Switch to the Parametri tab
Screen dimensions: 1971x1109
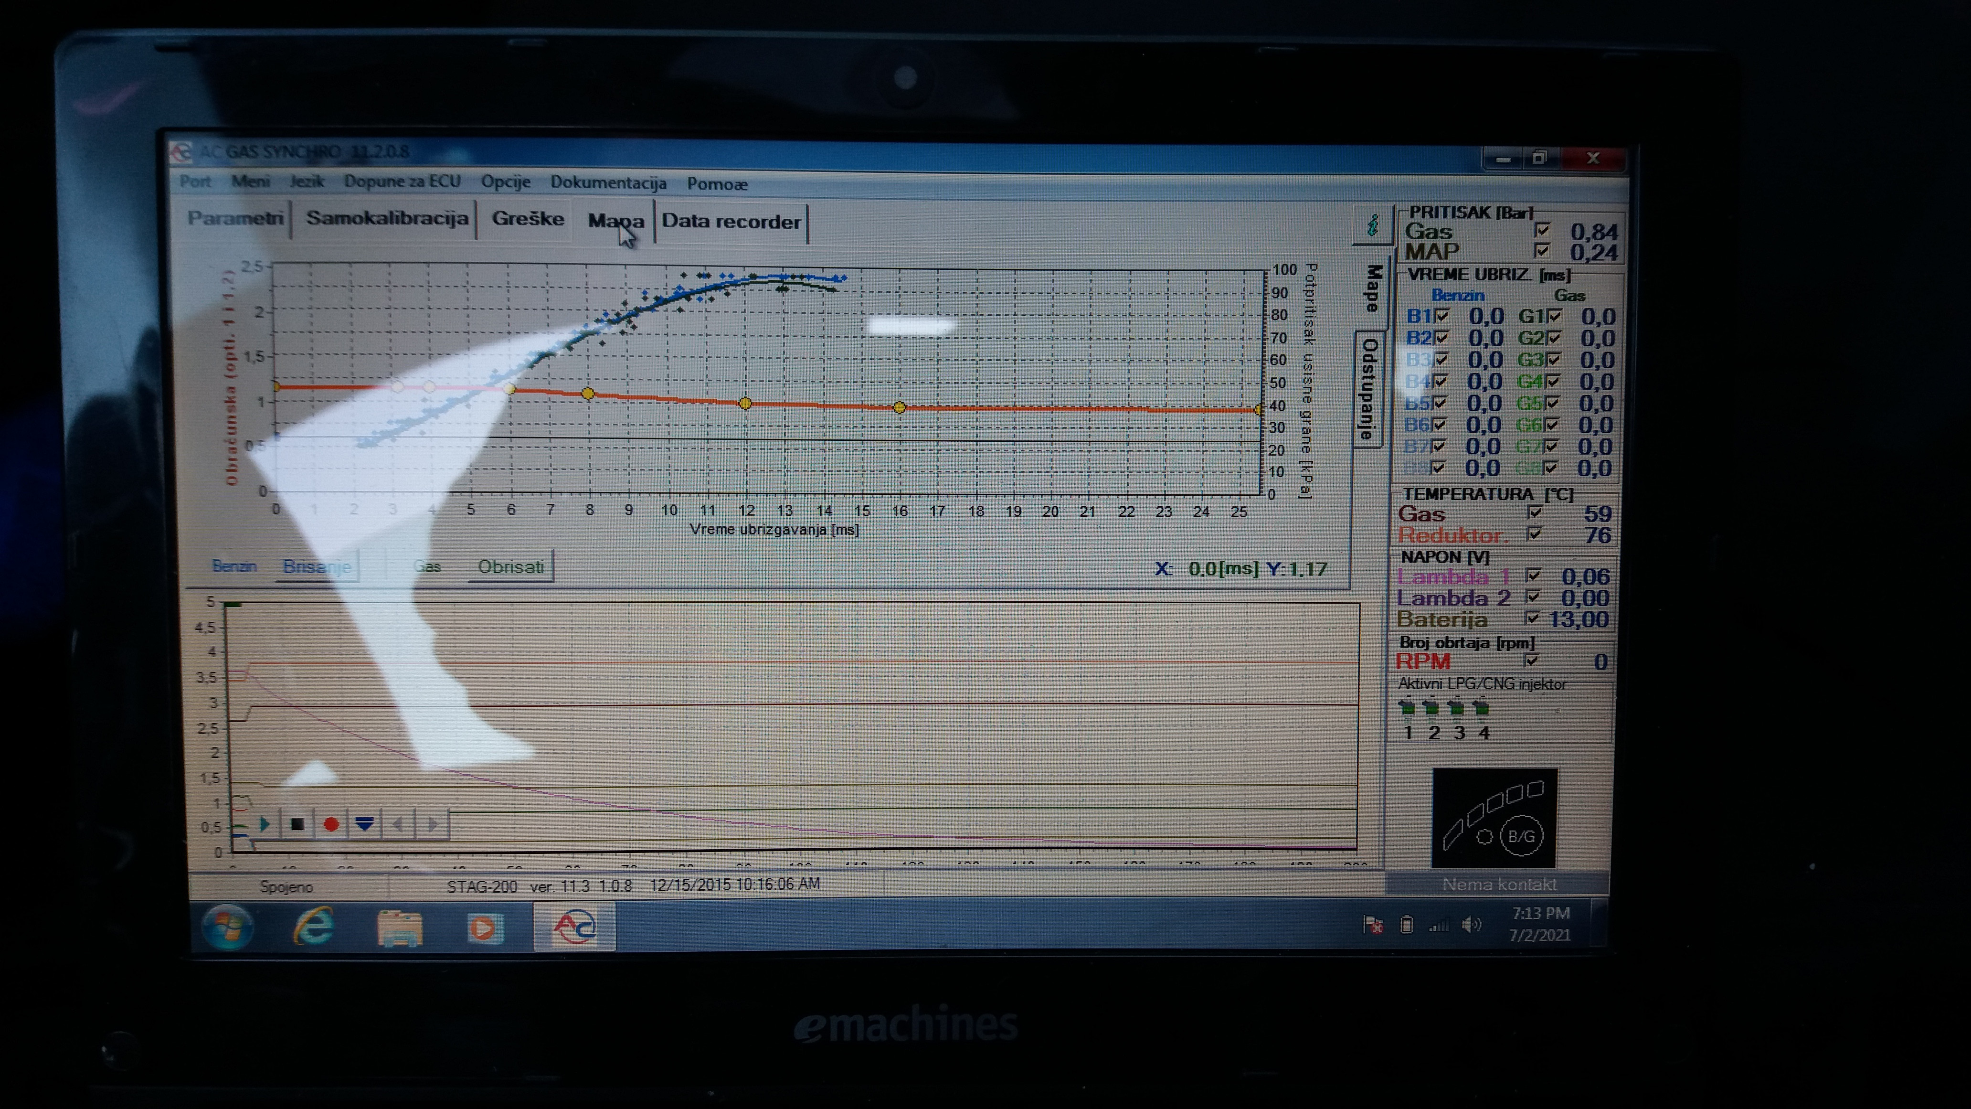point(236,218)
